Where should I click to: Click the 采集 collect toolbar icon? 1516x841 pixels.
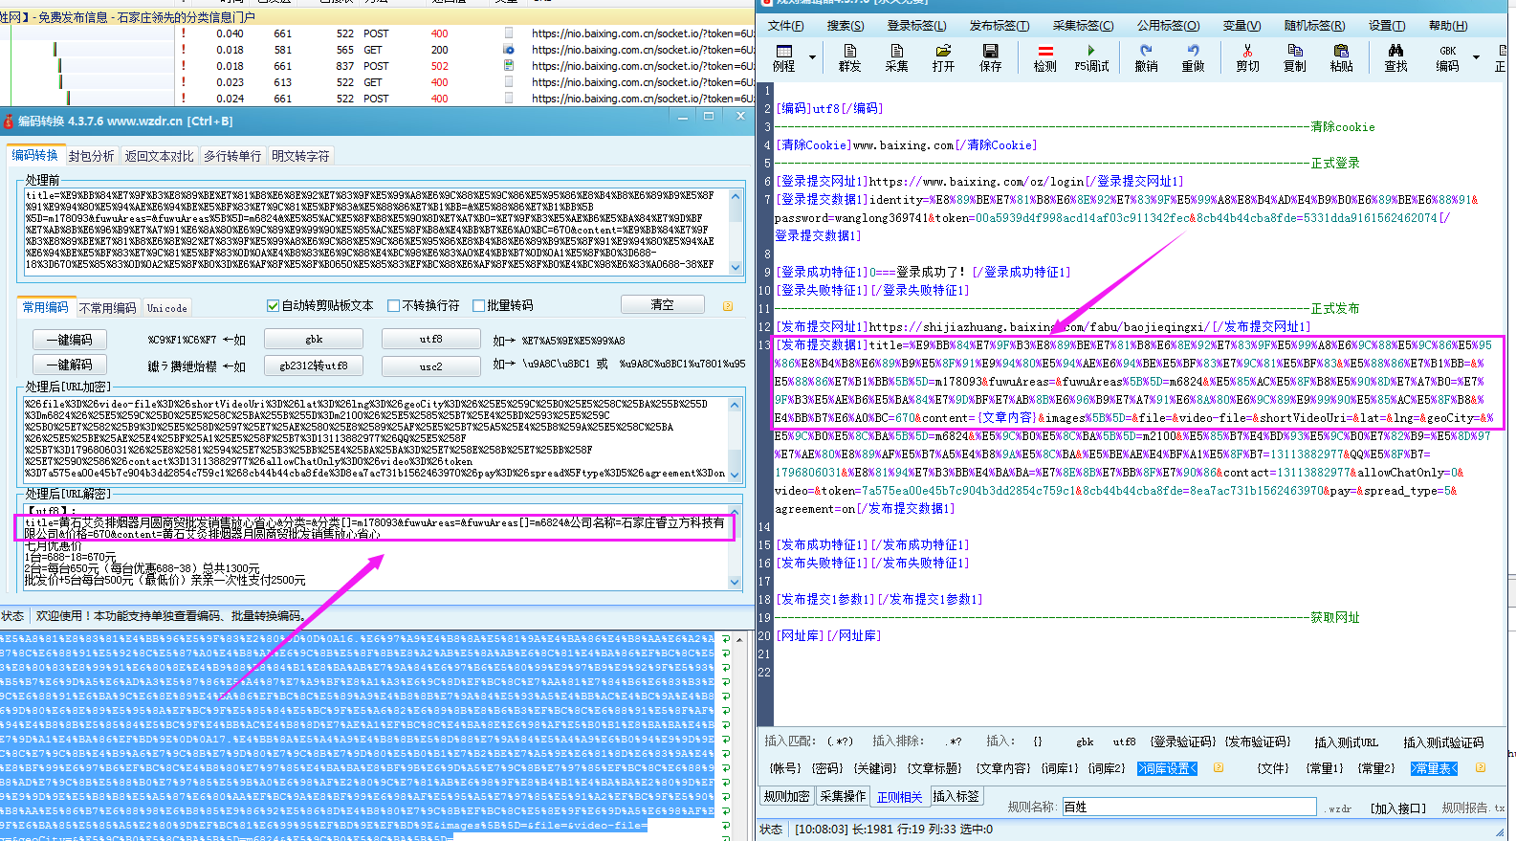pyautogui.click(x=896, y=57)
